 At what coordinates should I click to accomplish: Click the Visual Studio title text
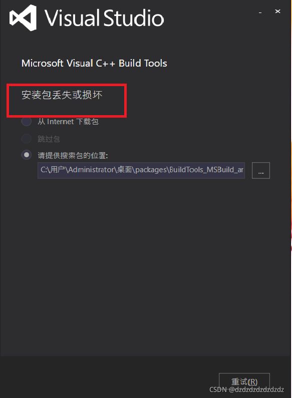point(104,18)
